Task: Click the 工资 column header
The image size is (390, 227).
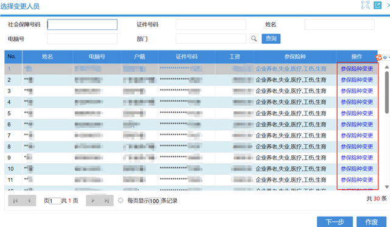Action: 235,57
